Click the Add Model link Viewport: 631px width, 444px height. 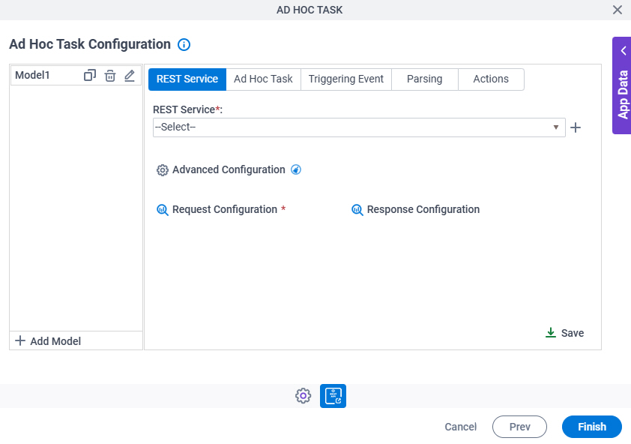click(55, 341)
